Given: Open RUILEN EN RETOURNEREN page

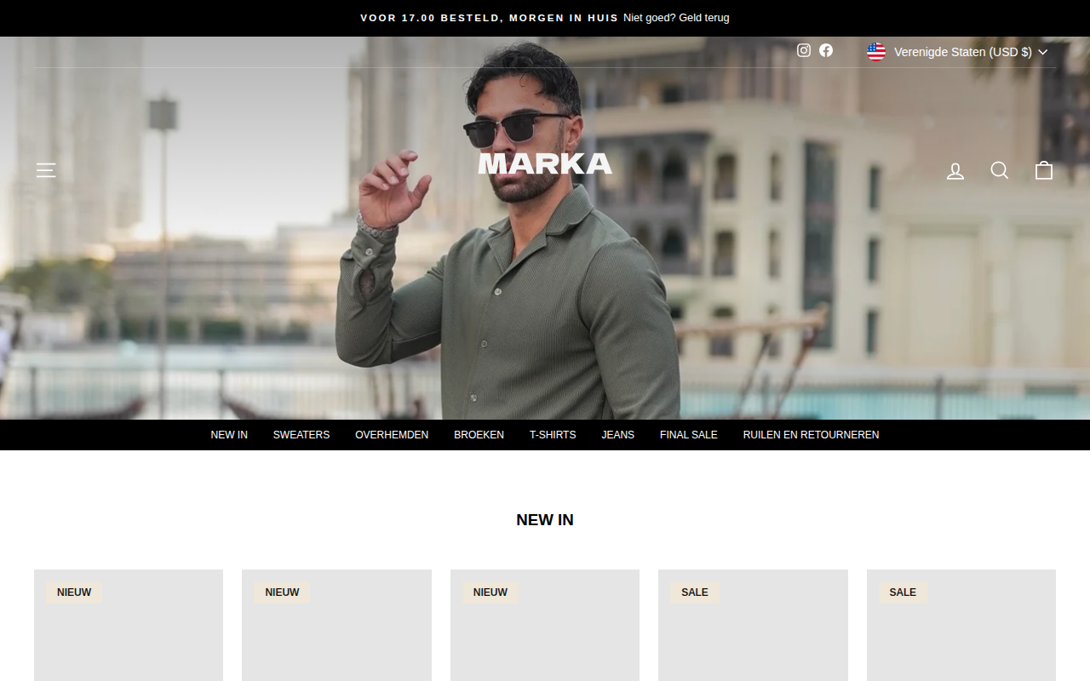Looking at the screenshot, I should (x=811, y=435).
